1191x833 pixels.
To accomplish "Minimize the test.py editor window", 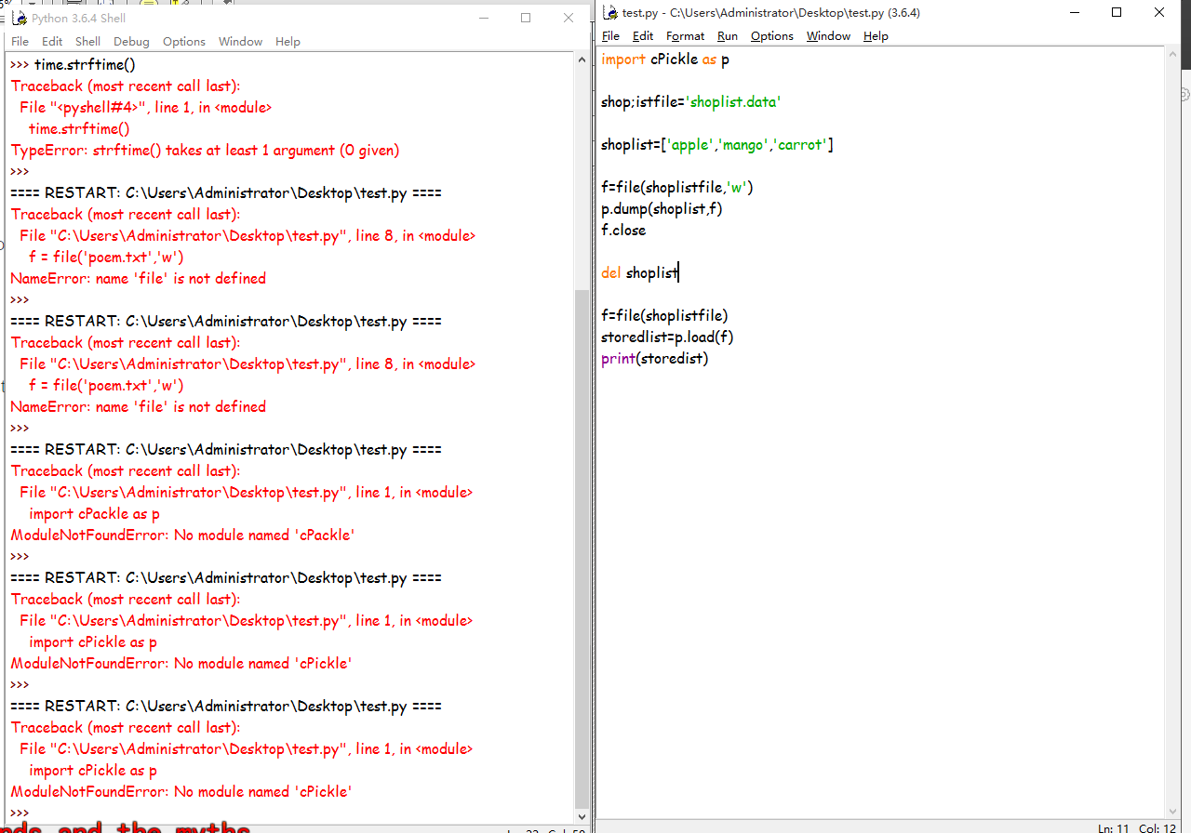I will [1074, 12].
